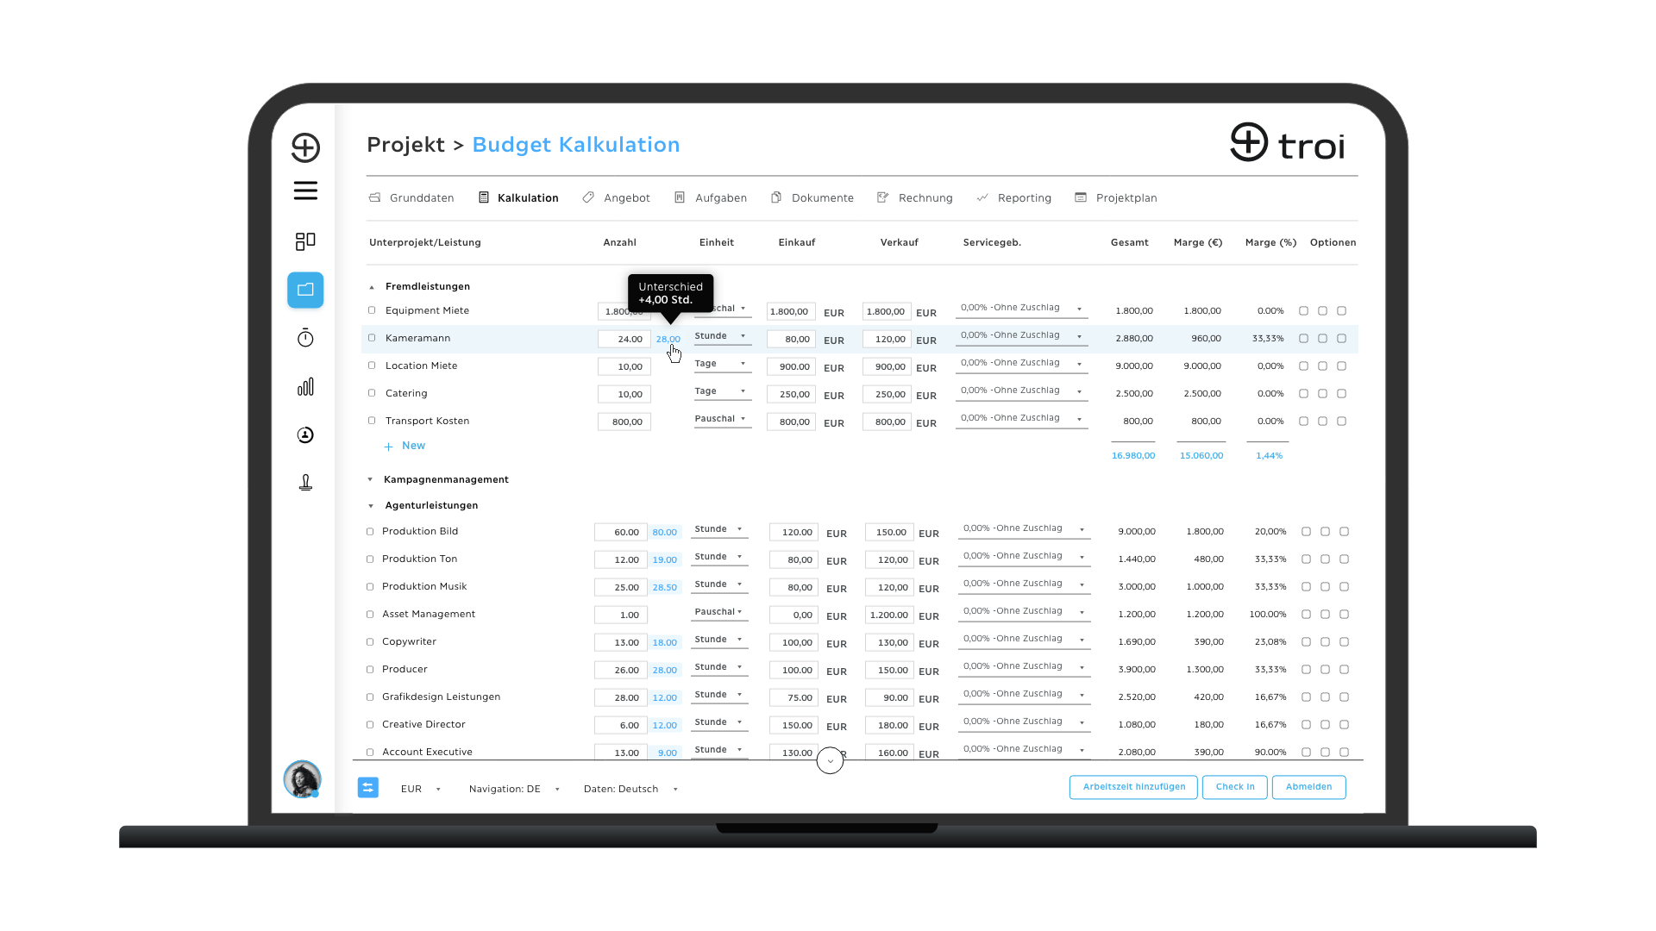Open Servicegeb. dropdown for Equipment Miete
1656x931 pixels.
[1079, 308]
